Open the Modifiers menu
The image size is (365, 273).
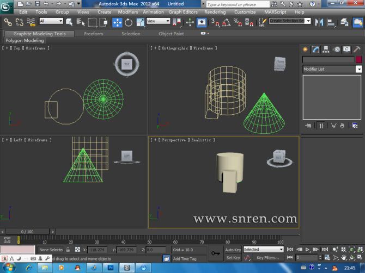[x=128, y=11]
